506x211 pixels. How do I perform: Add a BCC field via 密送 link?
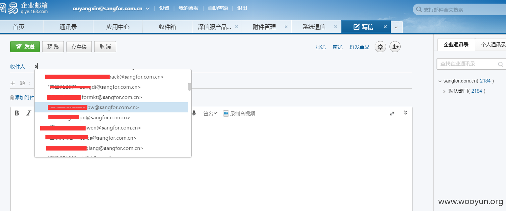click(x=338, y=47)
